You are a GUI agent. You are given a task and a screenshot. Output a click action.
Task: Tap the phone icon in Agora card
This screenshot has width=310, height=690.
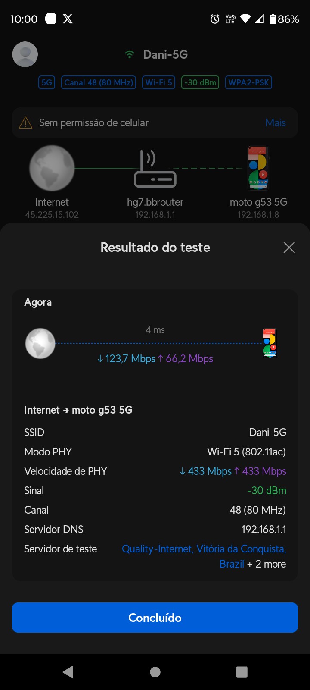pyautogui.click(x=270, y=343)
